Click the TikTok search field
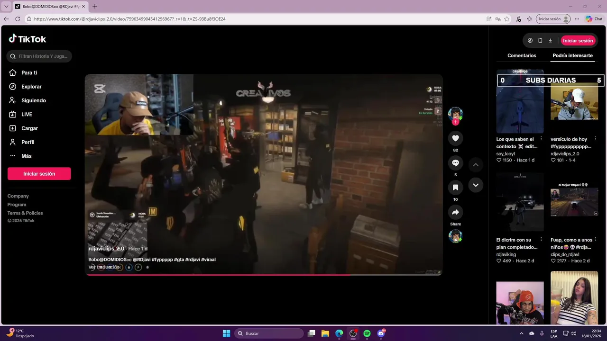Image resolution: width=607 pixels, height=341 pixels. point(39,56)
